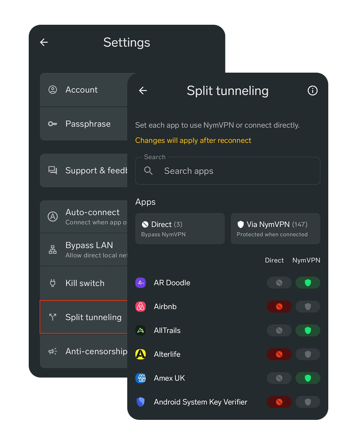This screenshot has height=443, width=355.
Task: Click the Anti-censorship megaphone icon
Action: coord(52,351)
